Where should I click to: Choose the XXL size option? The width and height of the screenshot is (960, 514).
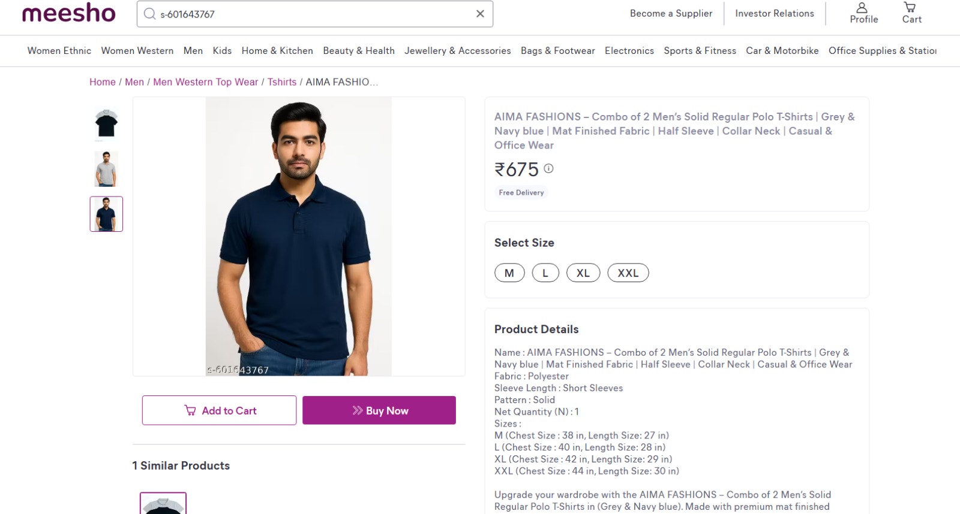pos(628,273)
